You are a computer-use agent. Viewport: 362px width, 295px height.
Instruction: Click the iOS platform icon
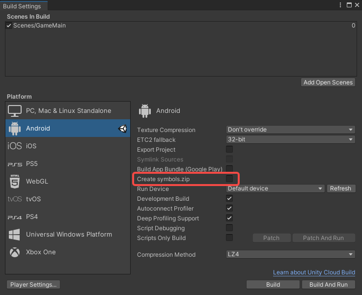tap(15, 146)
